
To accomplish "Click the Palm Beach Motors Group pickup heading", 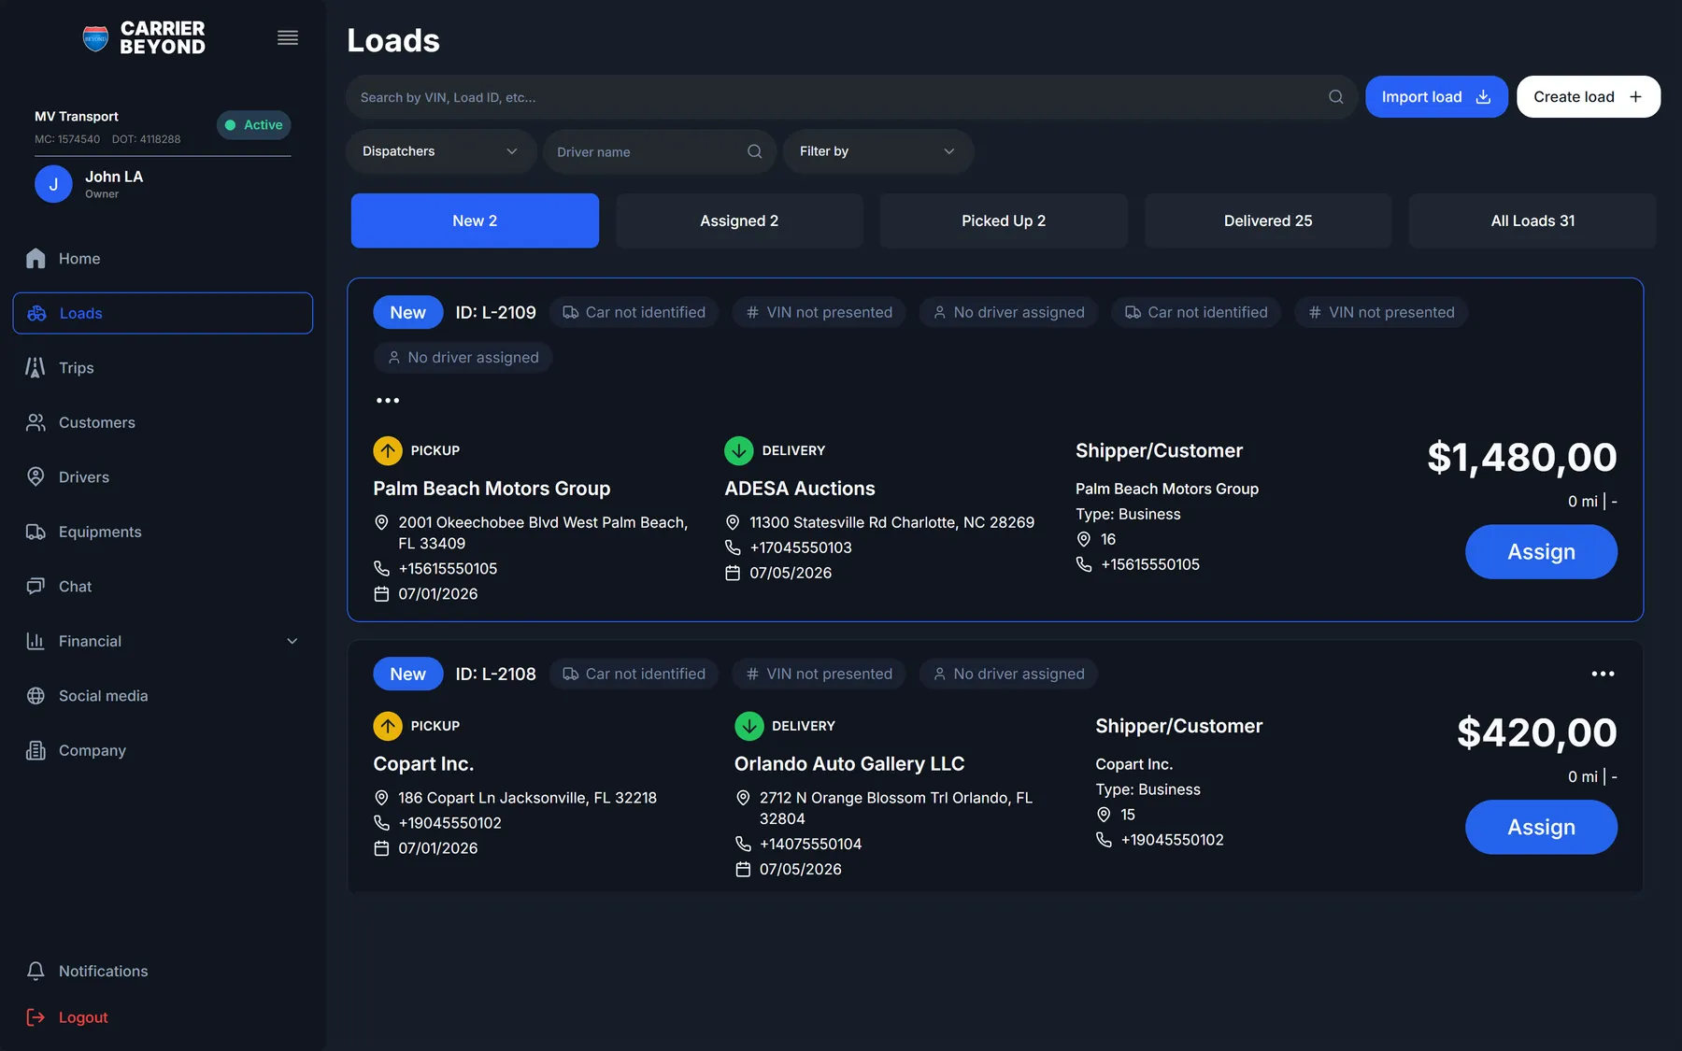I will [492, 489].
